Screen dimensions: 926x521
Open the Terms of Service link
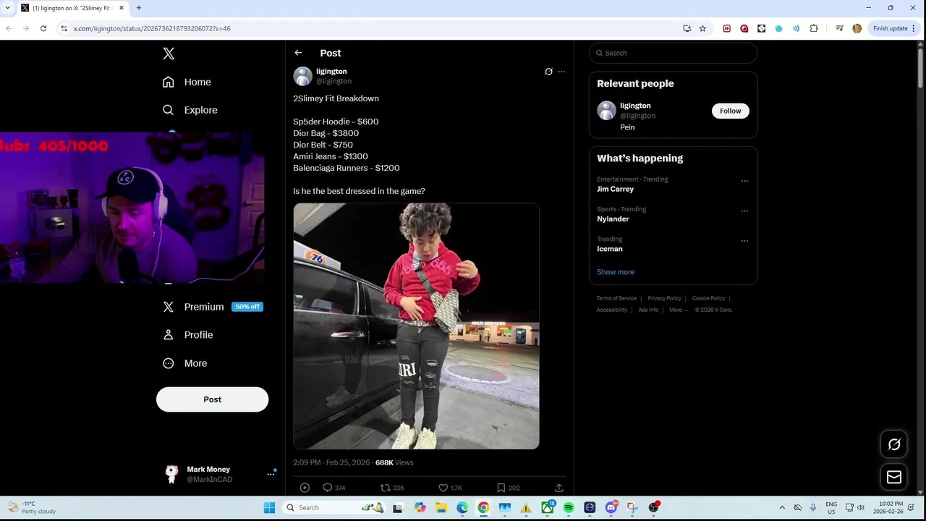point(616,298)
